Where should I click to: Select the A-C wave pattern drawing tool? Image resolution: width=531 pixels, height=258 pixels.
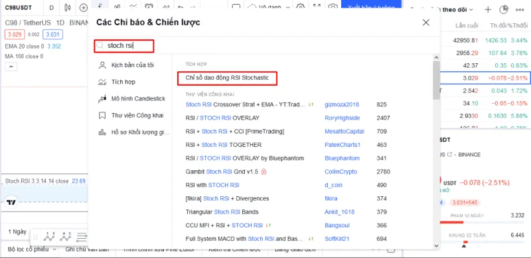(65, 237)
